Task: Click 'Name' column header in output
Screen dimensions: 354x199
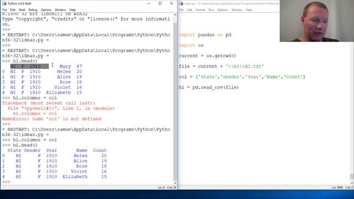Action: click(82, 150)
